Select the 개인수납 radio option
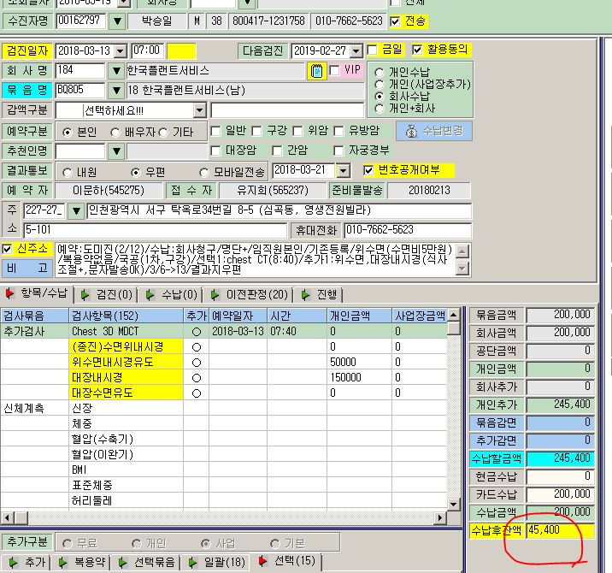This screenshot has height=573, width=612. coord(379,72)
